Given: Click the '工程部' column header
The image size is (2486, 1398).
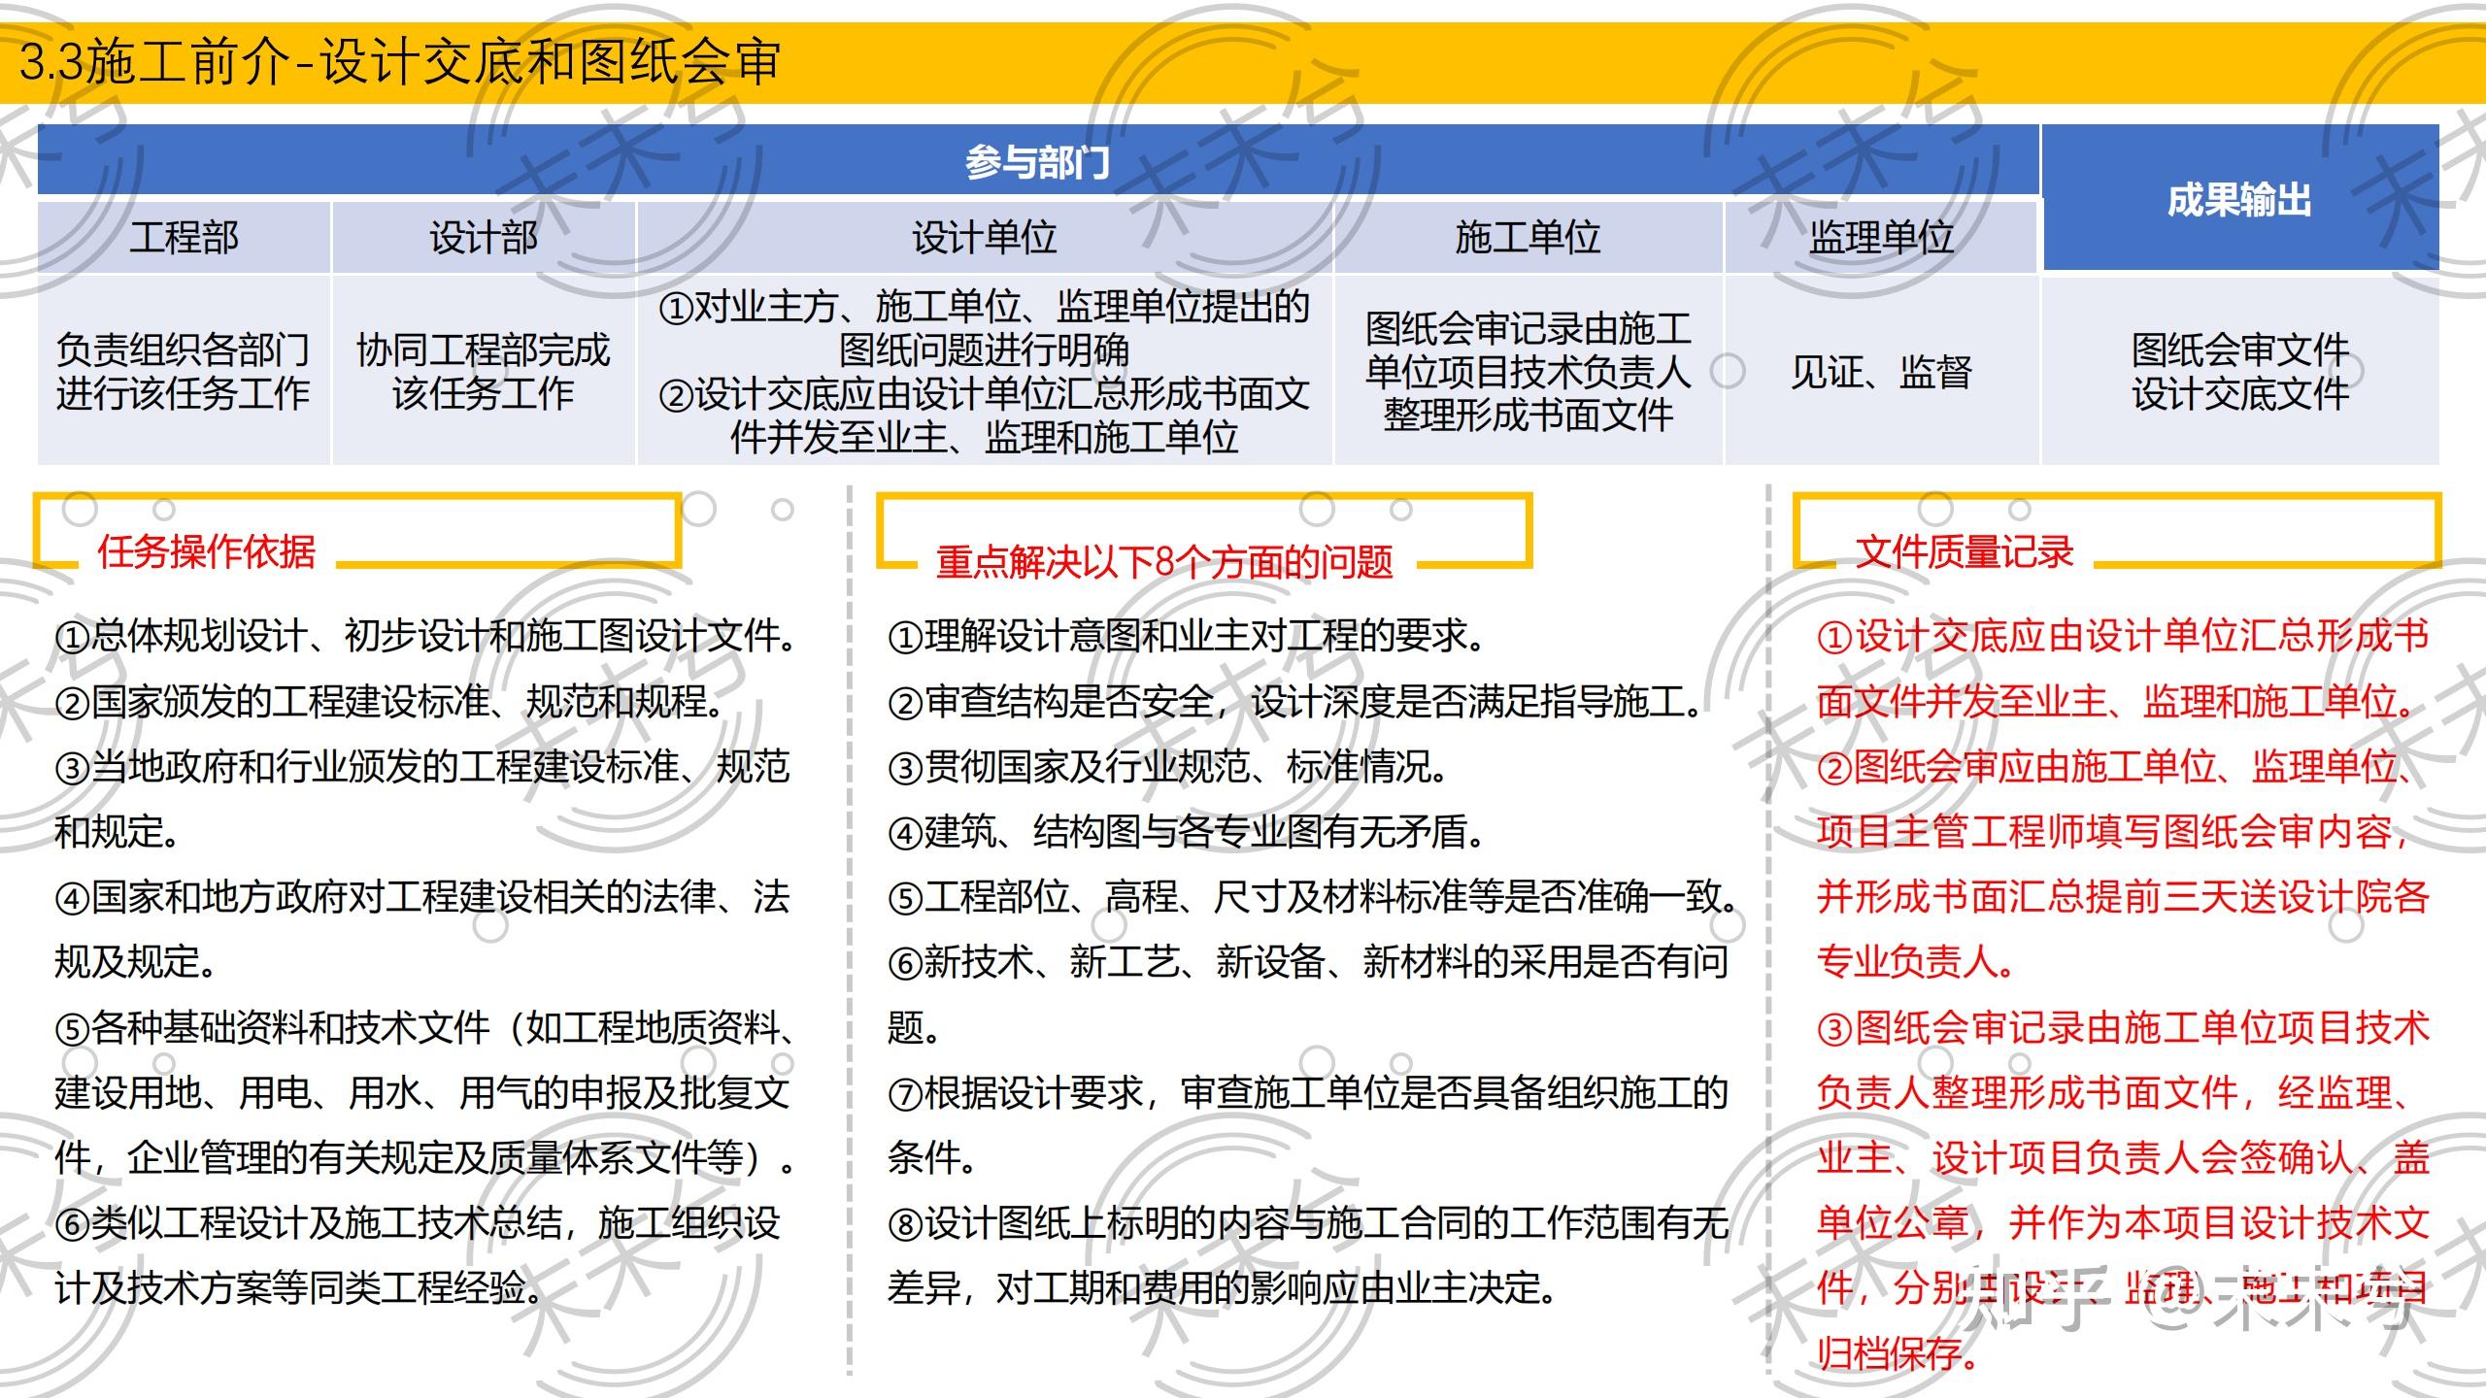Looking at the screenshot, I should [184, 237].
